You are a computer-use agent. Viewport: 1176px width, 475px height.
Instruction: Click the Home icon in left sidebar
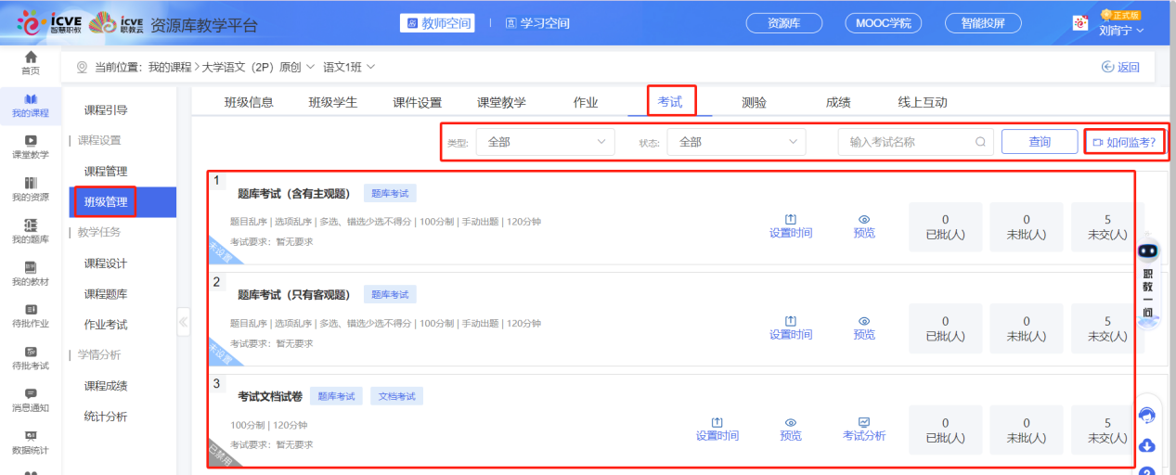click(31, 58)
